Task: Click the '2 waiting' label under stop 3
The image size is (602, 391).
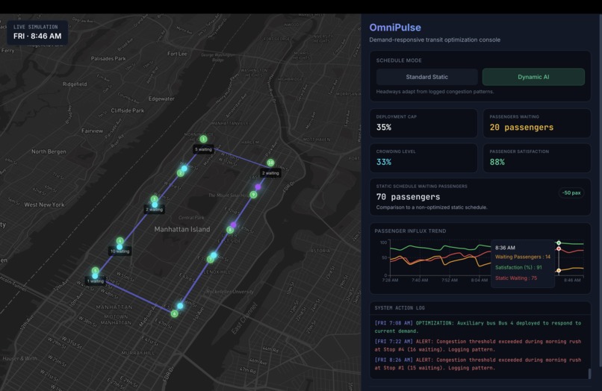Action: click(154, 210)
